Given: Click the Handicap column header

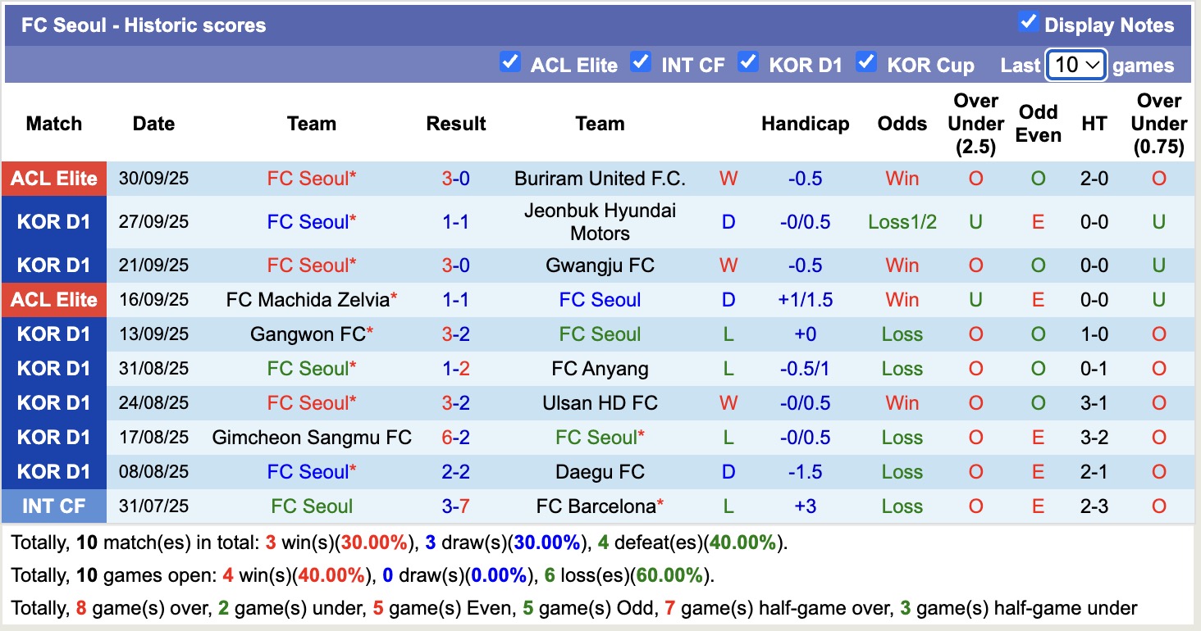Looking at the screenshot, I should coord(805,124).
